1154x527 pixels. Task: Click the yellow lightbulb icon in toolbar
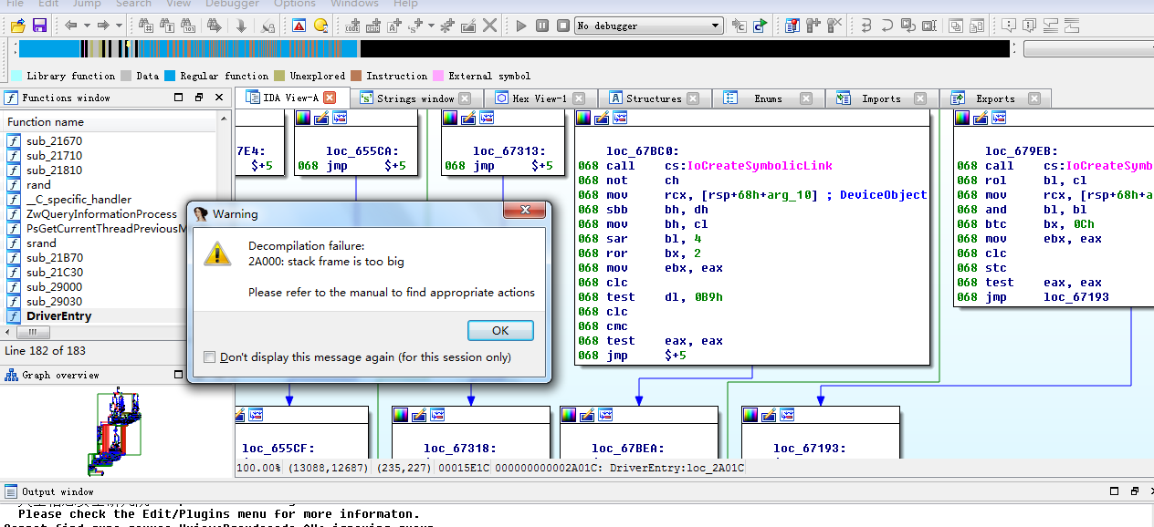[x=320, y=26]
